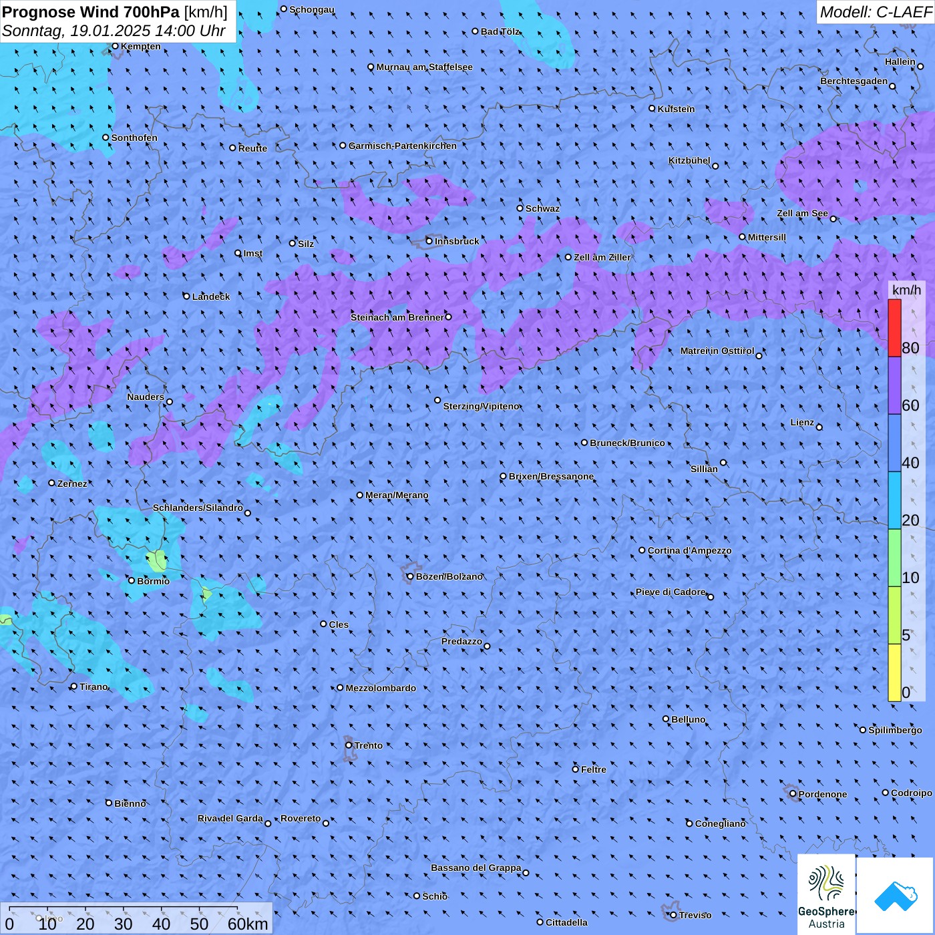The height and width of the screenshot is (935, 935).
Task: Click the Silz label
Action: pos(306,244)
